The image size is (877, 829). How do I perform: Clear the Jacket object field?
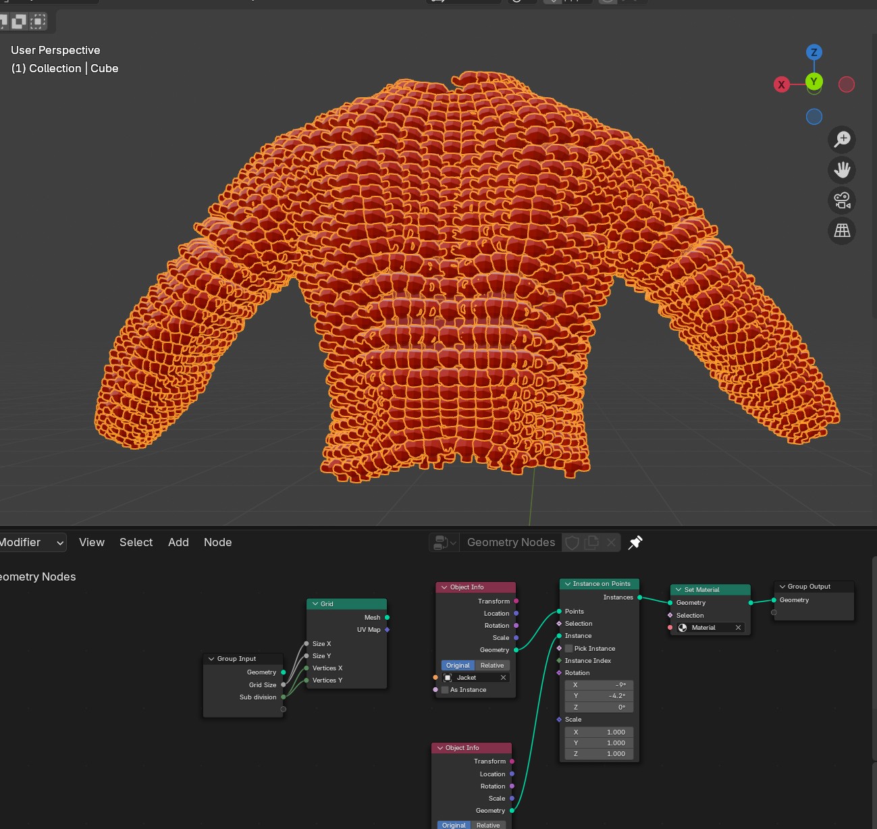click(x=503, y=678)
